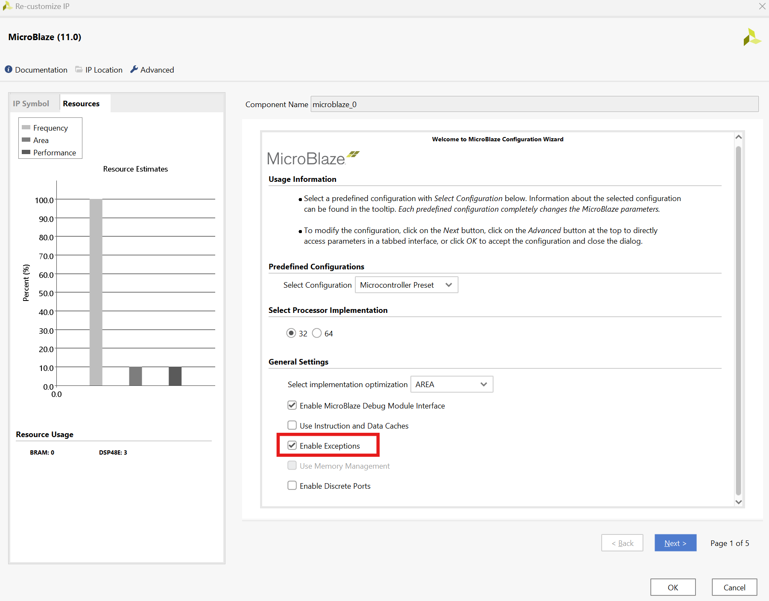769x601 pixels.
Task: Open the Documentation info icon
Action: click(9, 69)
